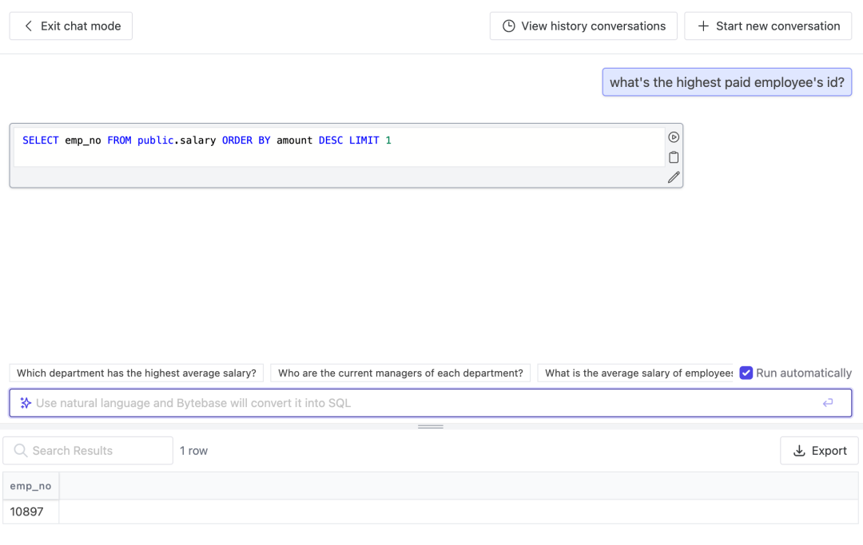Click the emp_no column header
Screen dimensions: 863x545
click(x=30, y=486)
